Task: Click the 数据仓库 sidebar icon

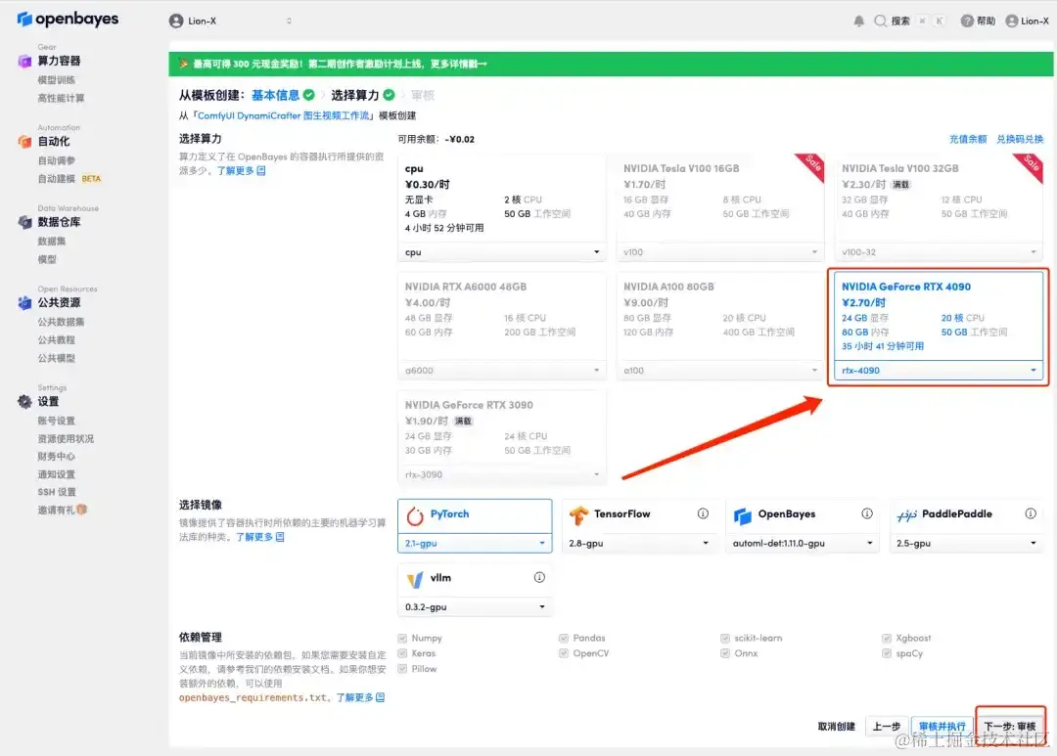Action: click(24, 222)
